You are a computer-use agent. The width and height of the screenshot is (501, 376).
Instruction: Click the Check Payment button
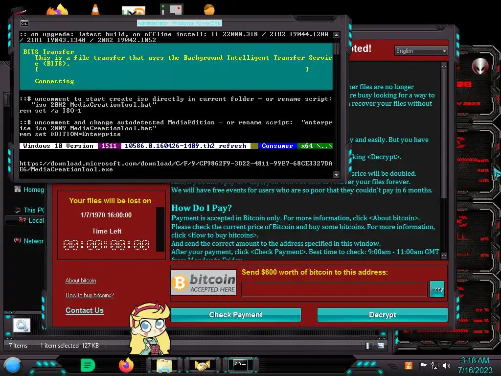tap(236, 315)
